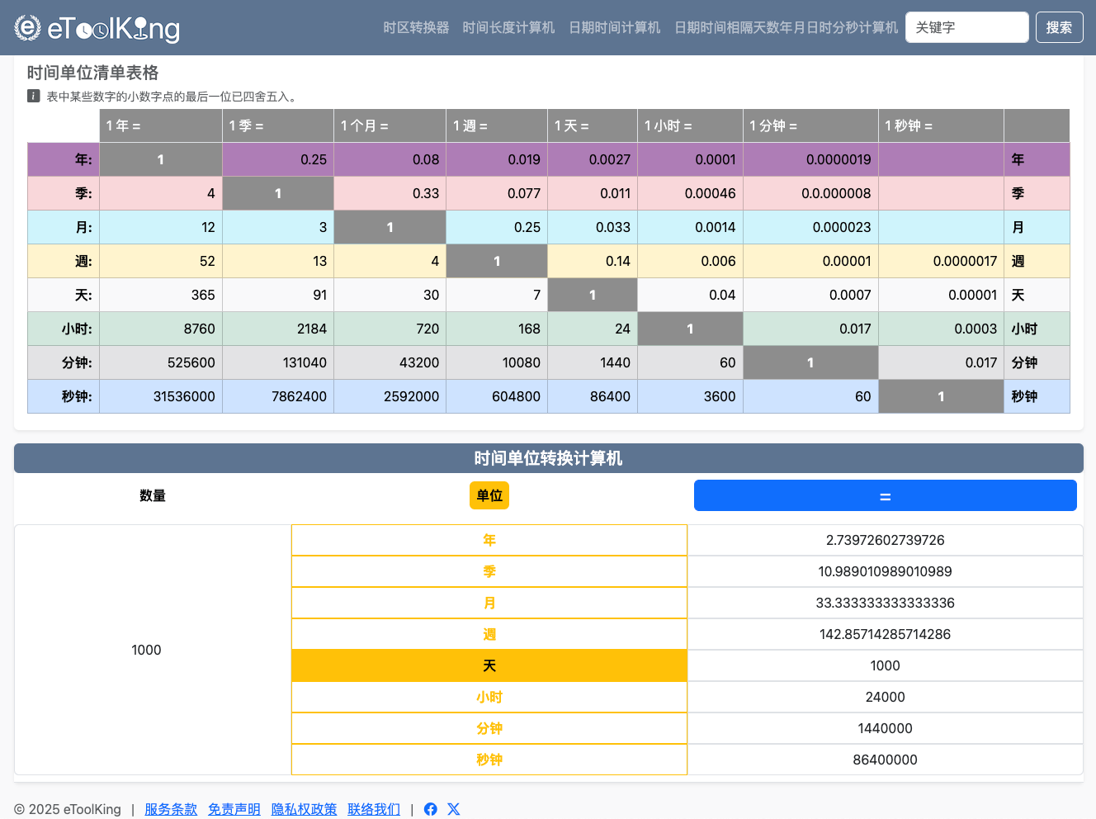1096x819 pixels.
Task: Click the quantity field showing 1000
Action: (x=147, y=650)
